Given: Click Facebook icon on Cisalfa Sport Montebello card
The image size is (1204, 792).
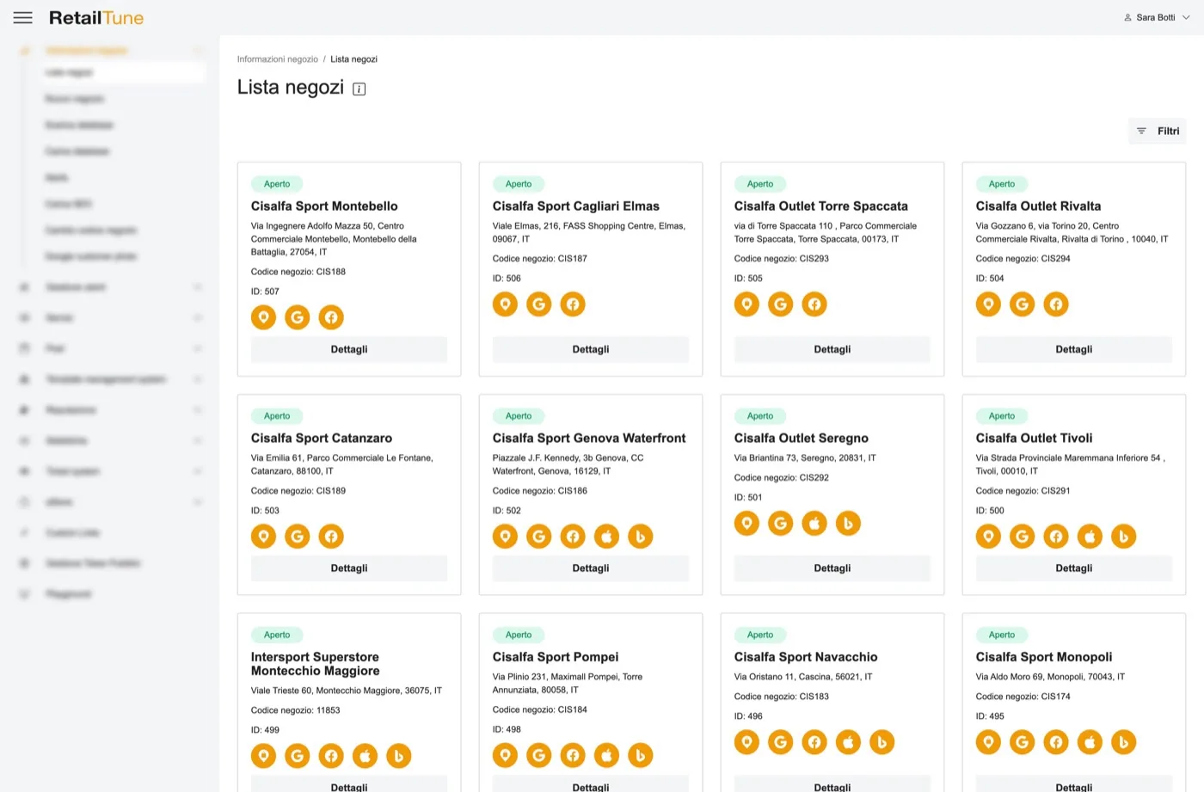Looking at the screenshot, I should [331, 317].
